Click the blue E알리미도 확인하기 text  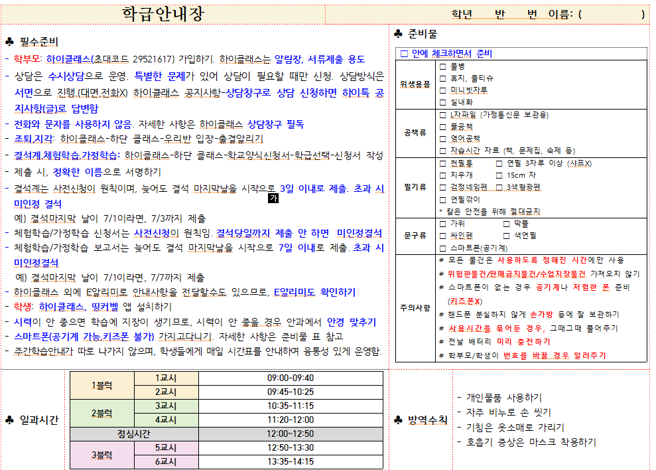point(314,292)
